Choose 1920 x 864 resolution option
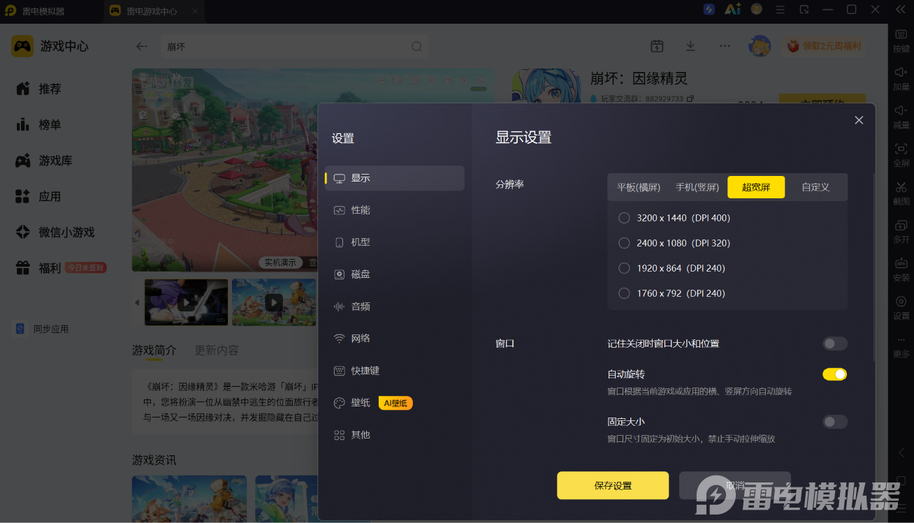The width and height of the screenshot is (914, 523). pos(624,268)
